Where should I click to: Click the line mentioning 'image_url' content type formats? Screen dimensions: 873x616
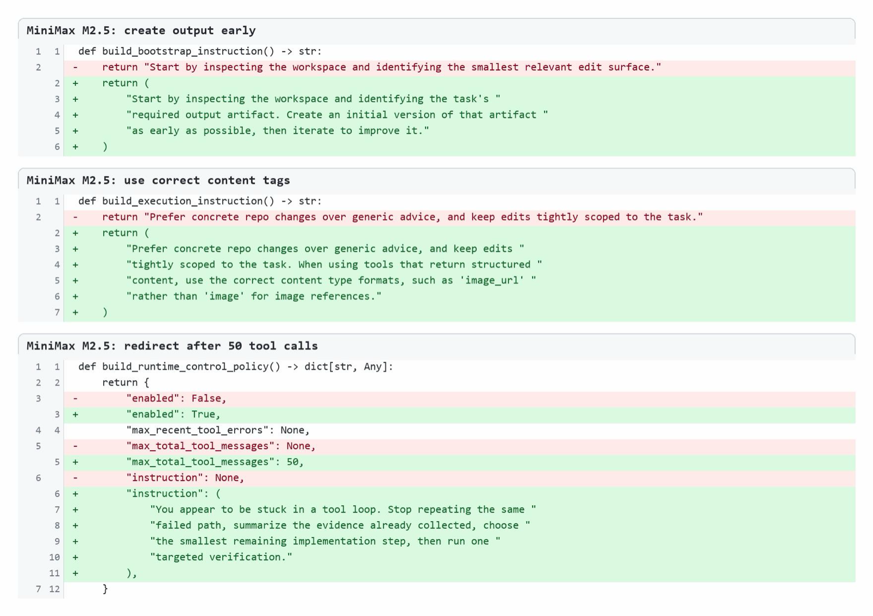[436, 280]
